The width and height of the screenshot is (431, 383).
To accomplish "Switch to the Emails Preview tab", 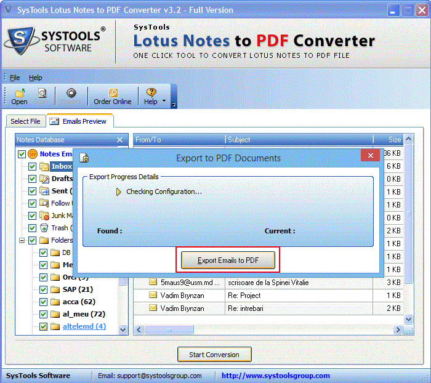I will (x=80, y=121).
